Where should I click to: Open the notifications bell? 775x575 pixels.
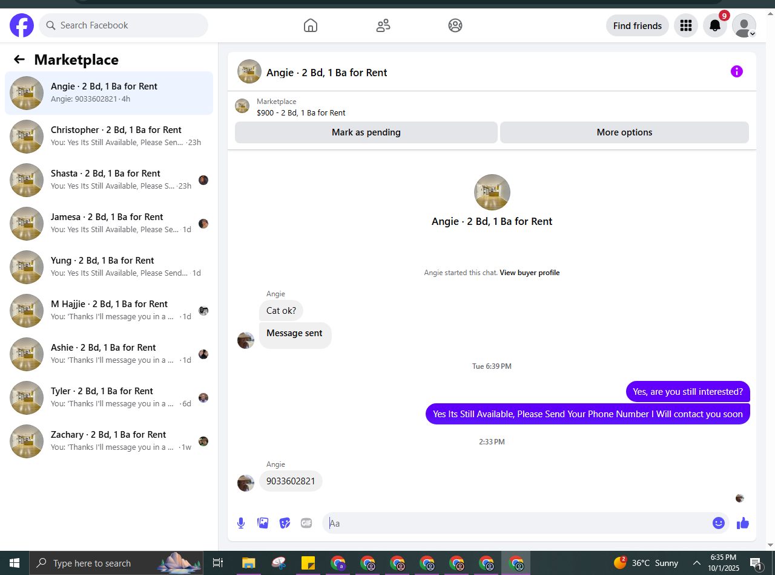[715, 25]
